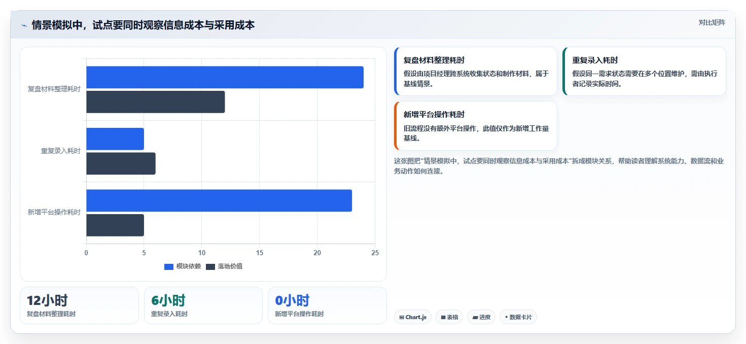The height and width of the screenshot is (344, 746).
Task: Toggle the 落地价值 series via legend label
Action: [230, 266]
